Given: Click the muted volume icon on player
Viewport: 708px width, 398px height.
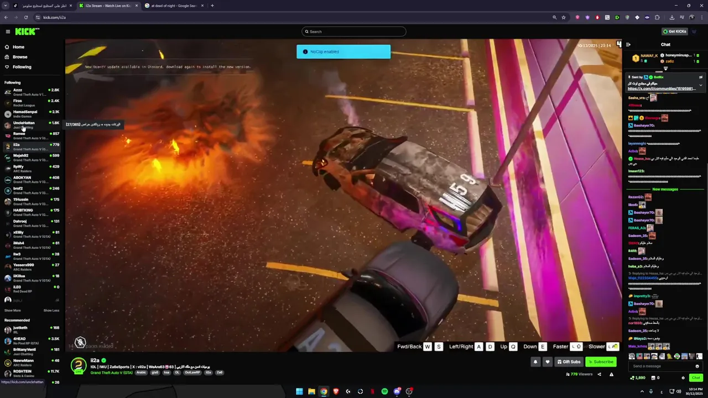Looking at the screenshot, I should [80, 343].
